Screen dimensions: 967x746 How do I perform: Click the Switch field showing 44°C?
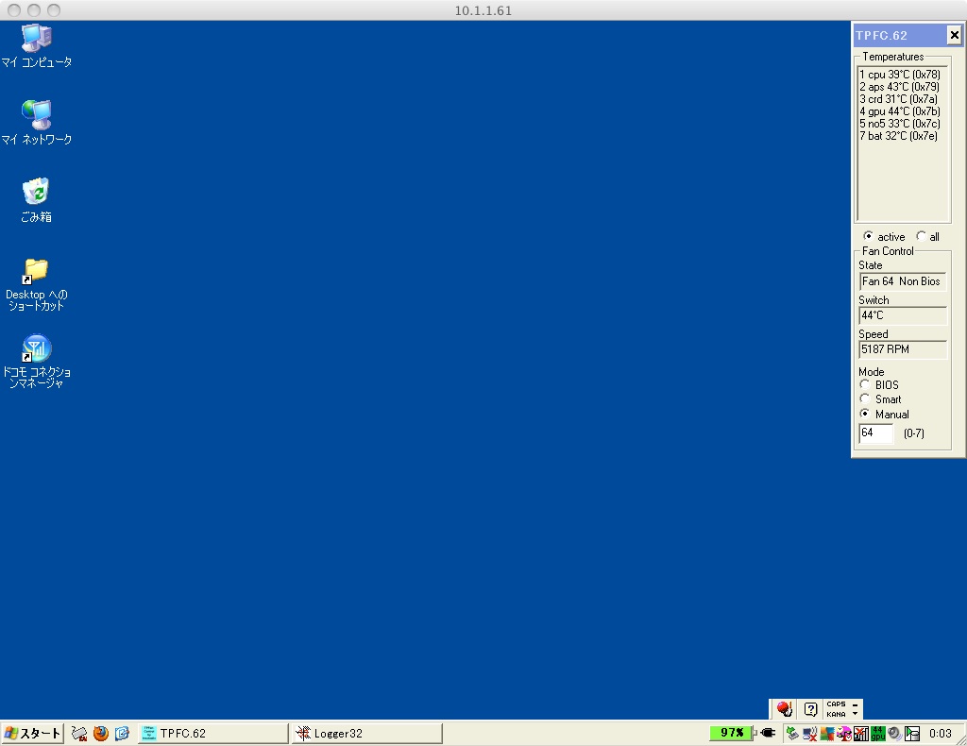click(x=903, y=315)
